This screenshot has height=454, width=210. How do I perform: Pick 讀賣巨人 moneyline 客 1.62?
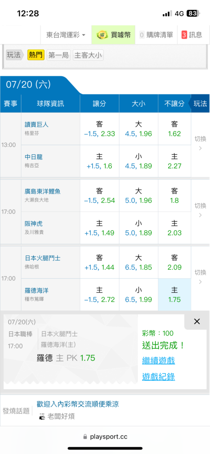(175, 129)
